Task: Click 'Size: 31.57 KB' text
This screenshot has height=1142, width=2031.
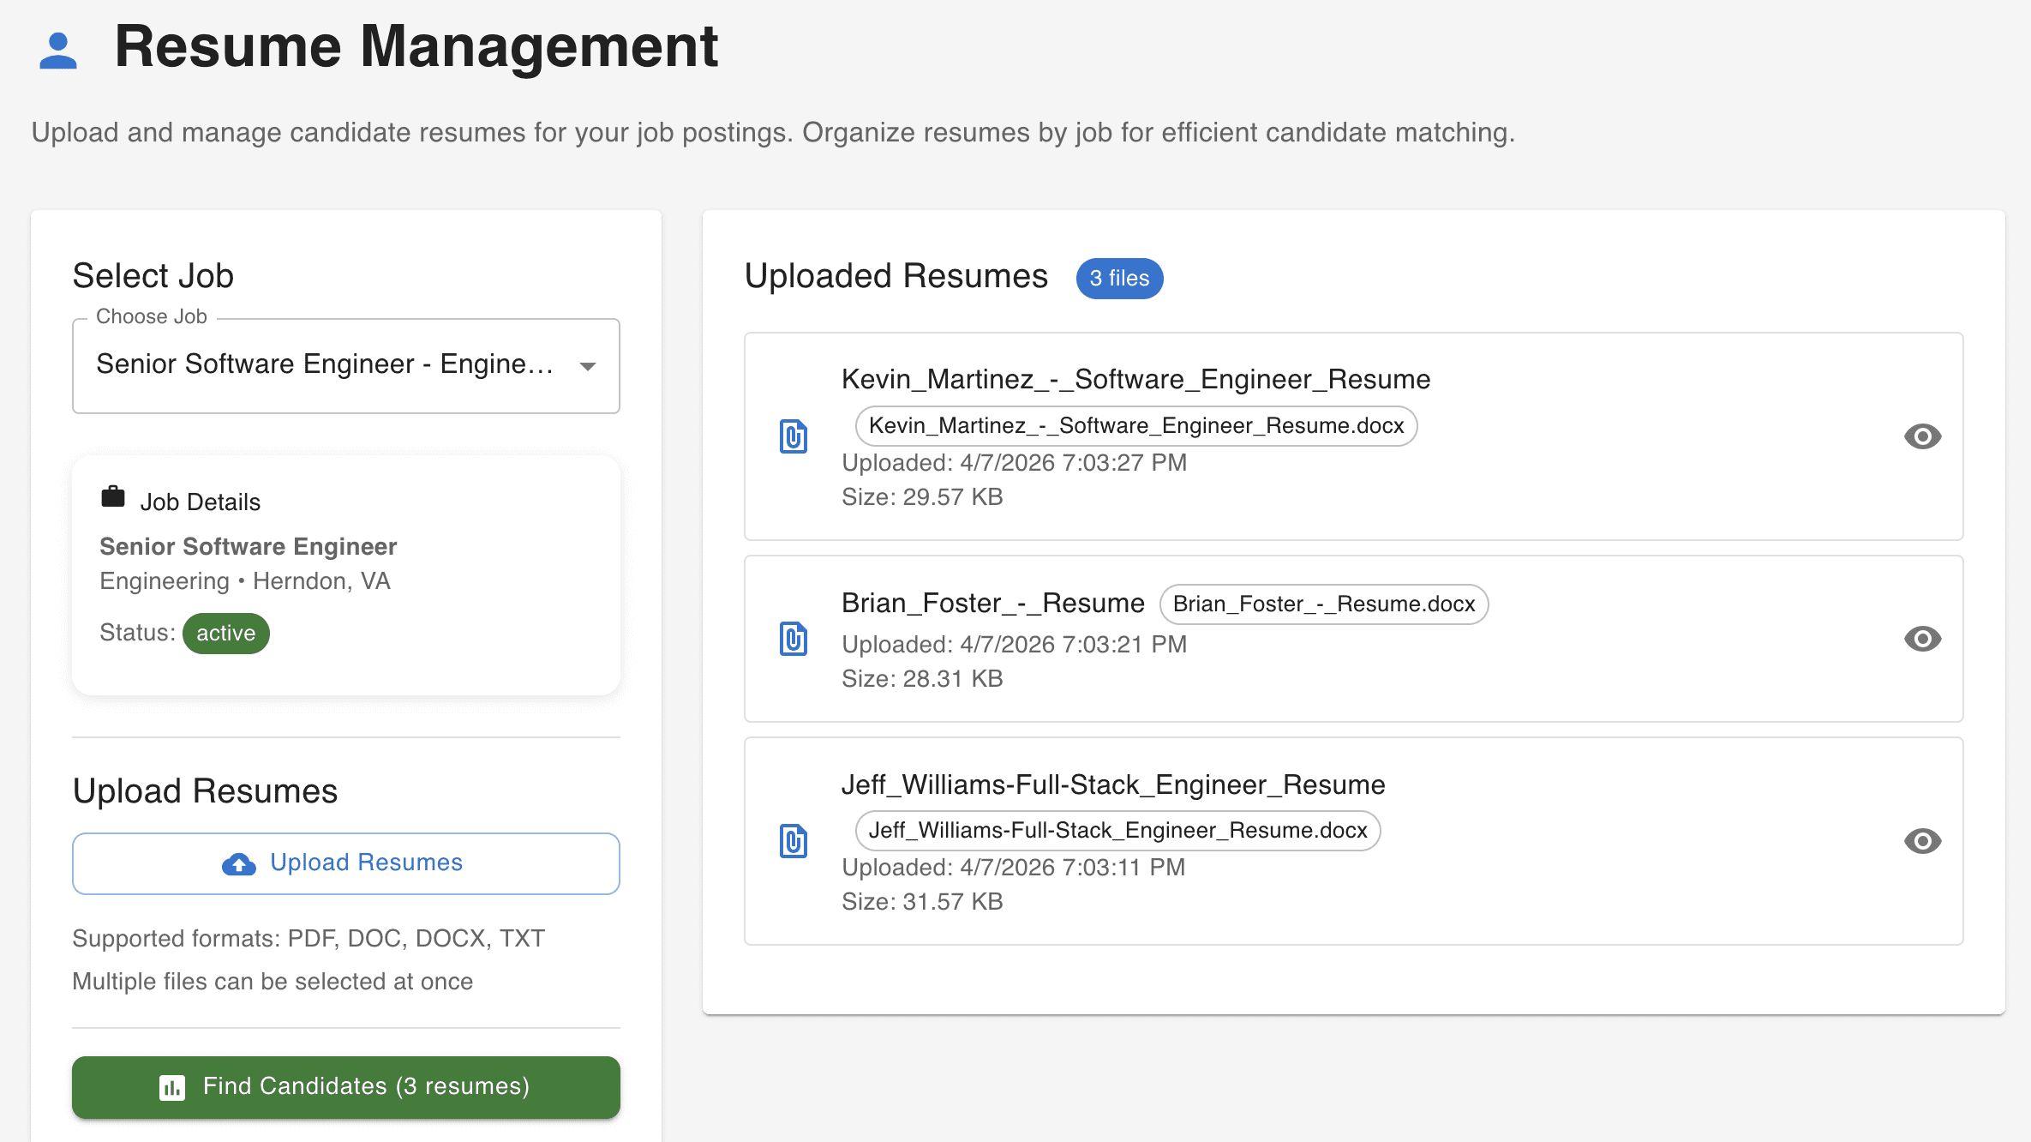Action: click(x=922, y=902)
